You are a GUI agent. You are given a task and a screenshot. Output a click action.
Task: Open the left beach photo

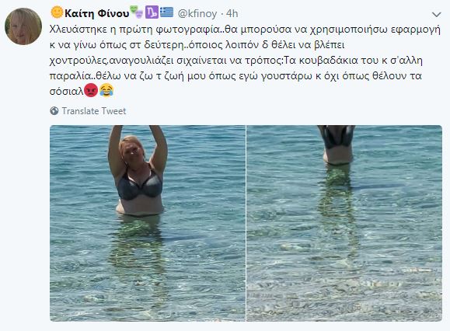tap(148, 223)
